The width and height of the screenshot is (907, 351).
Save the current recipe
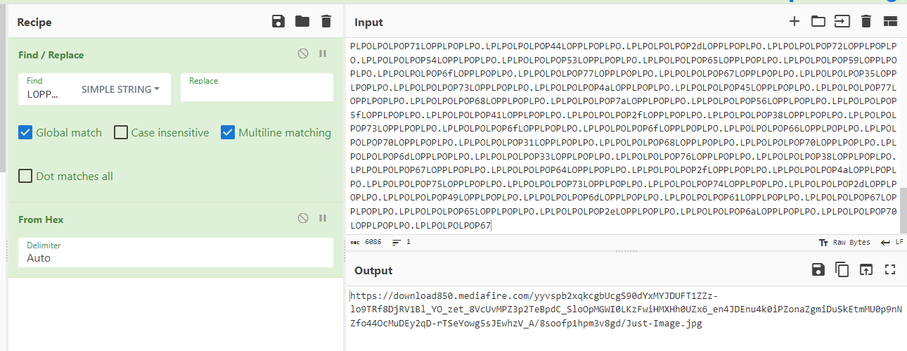[x=278, y=22]
